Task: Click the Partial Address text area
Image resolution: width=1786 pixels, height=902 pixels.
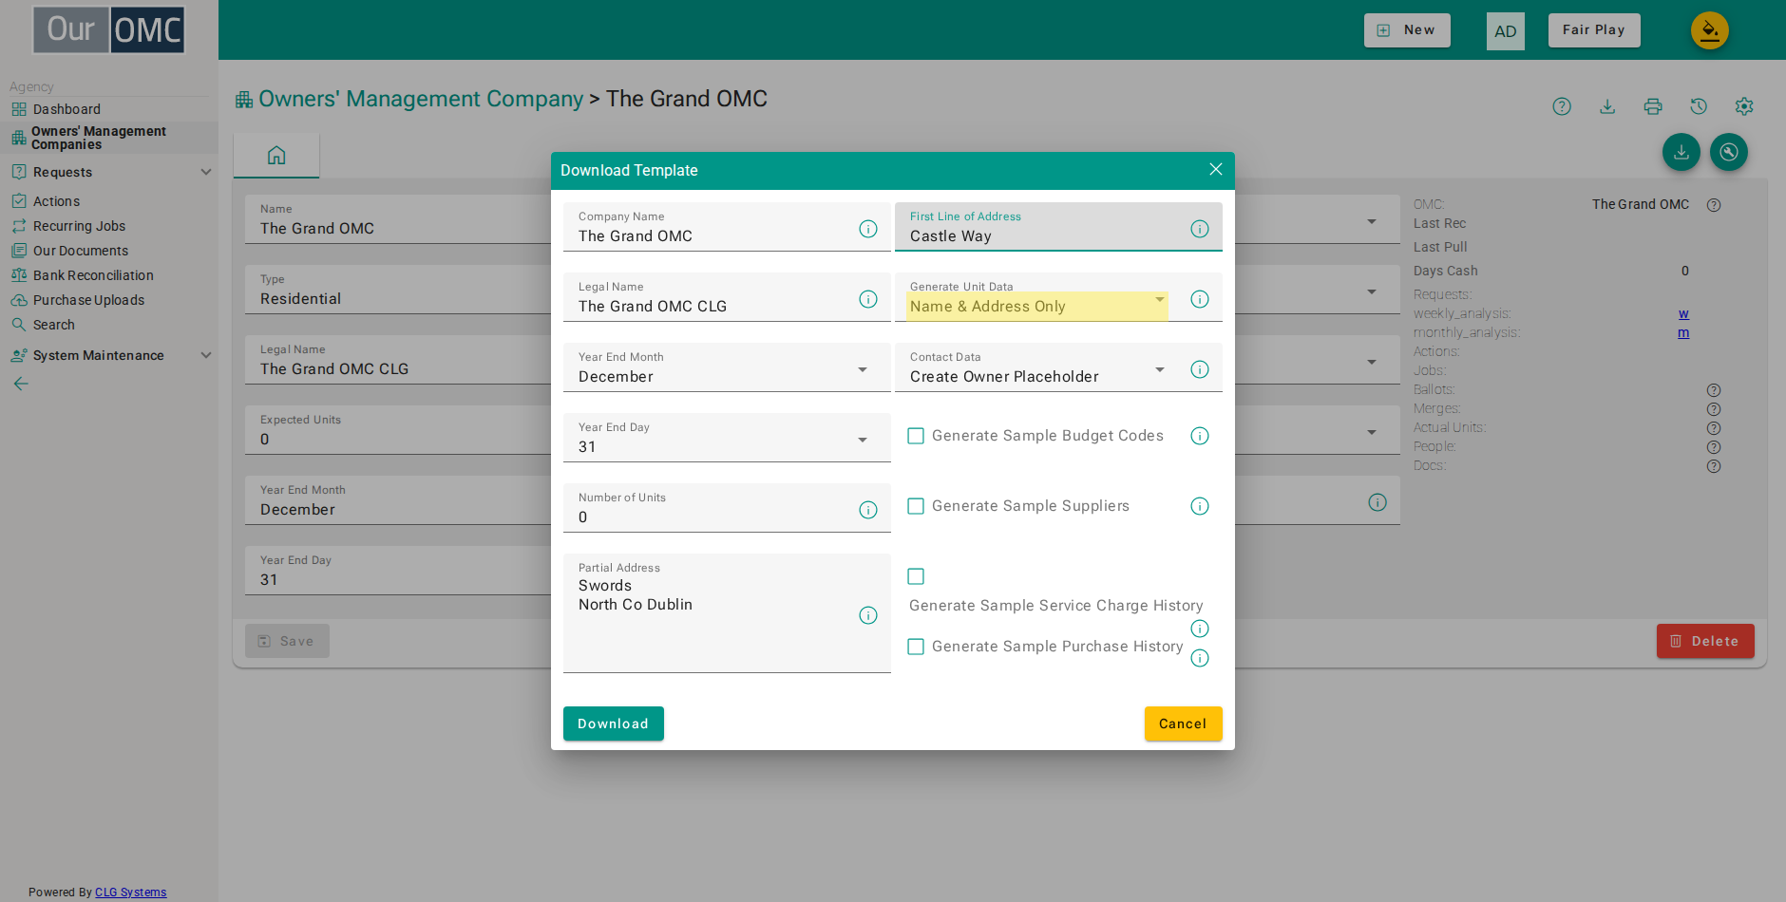Action: point(727,613)
